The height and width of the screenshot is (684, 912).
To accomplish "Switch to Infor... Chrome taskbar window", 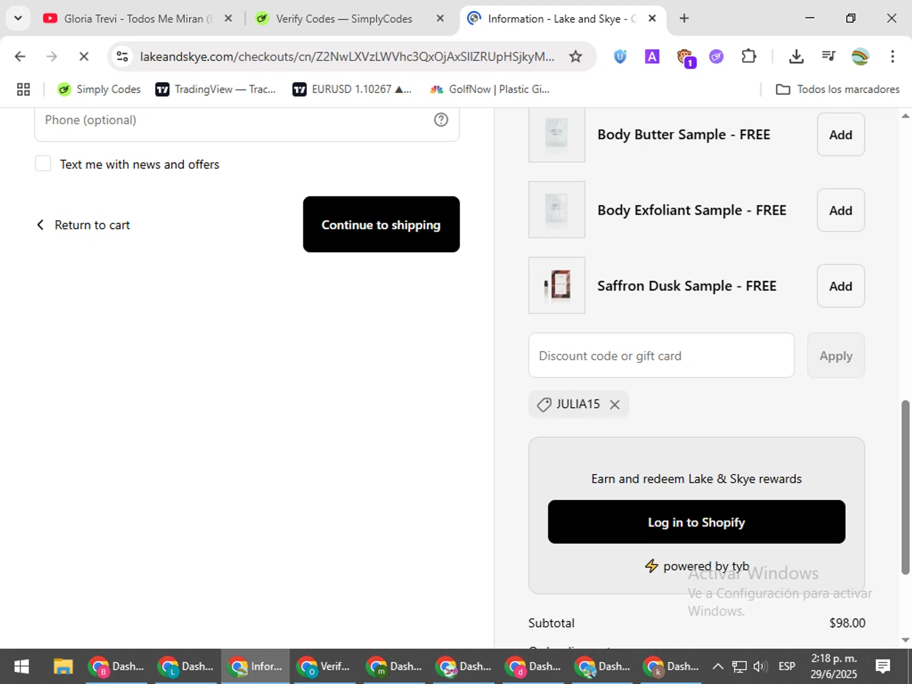I will tap(255, 666).
